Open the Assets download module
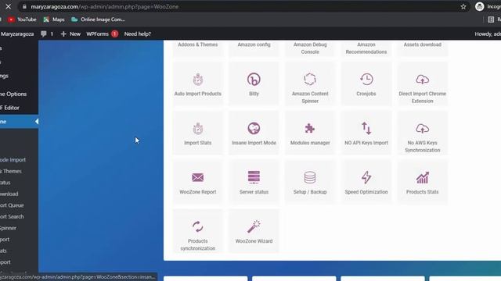Screen dimensions: 501x281 pyautogui.click(x=423, y=48)
